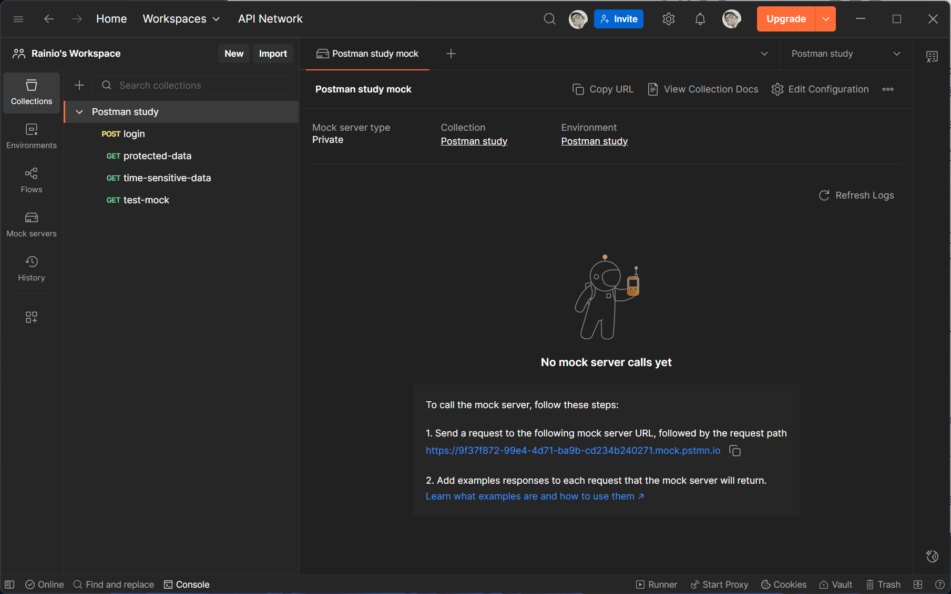
Task: Open Collections in the sidebar
Action: (x=32, y=92)
